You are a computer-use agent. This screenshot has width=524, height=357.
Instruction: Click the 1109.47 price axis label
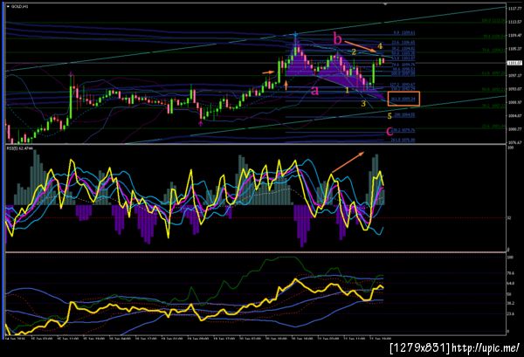coord(514,36)
